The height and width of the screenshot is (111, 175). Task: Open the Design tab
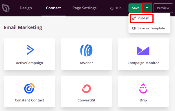coord(26,8)
